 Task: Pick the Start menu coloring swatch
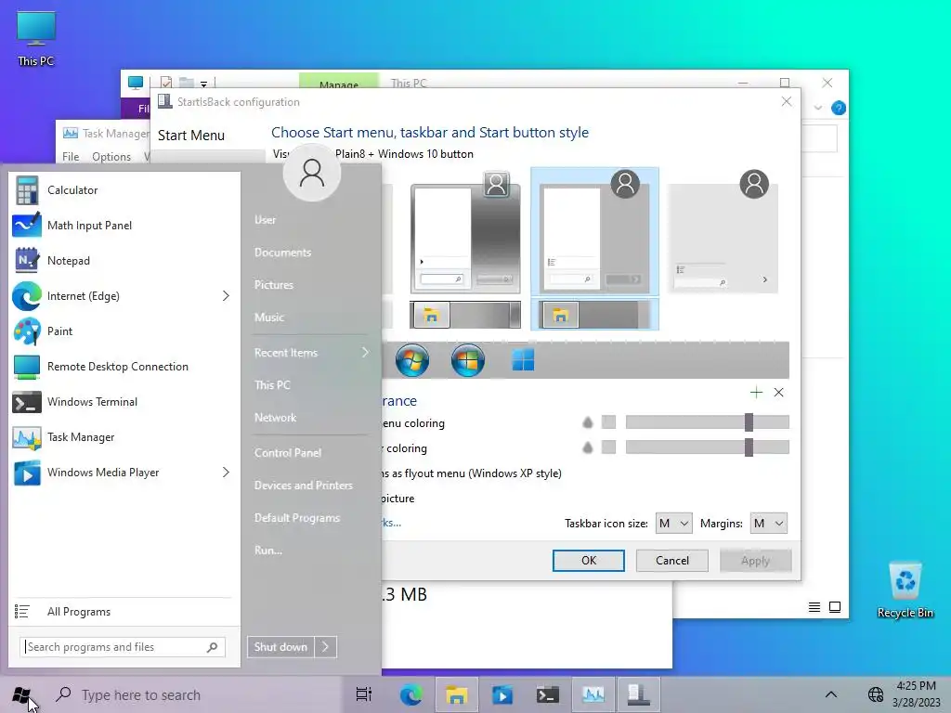coord(608,422)
